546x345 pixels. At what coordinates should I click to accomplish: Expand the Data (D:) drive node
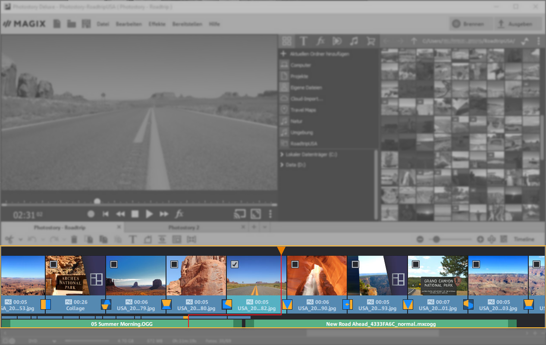point(282,165)
